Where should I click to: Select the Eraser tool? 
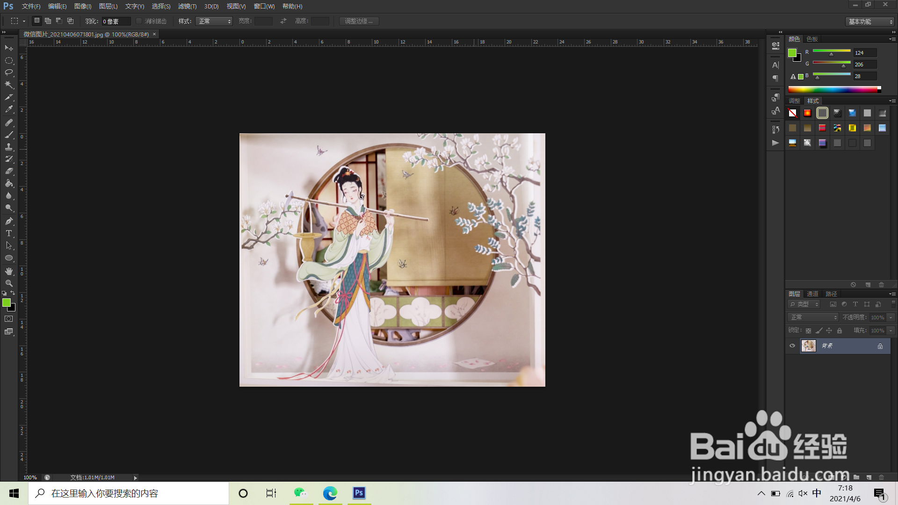click(x=9, y=171)
